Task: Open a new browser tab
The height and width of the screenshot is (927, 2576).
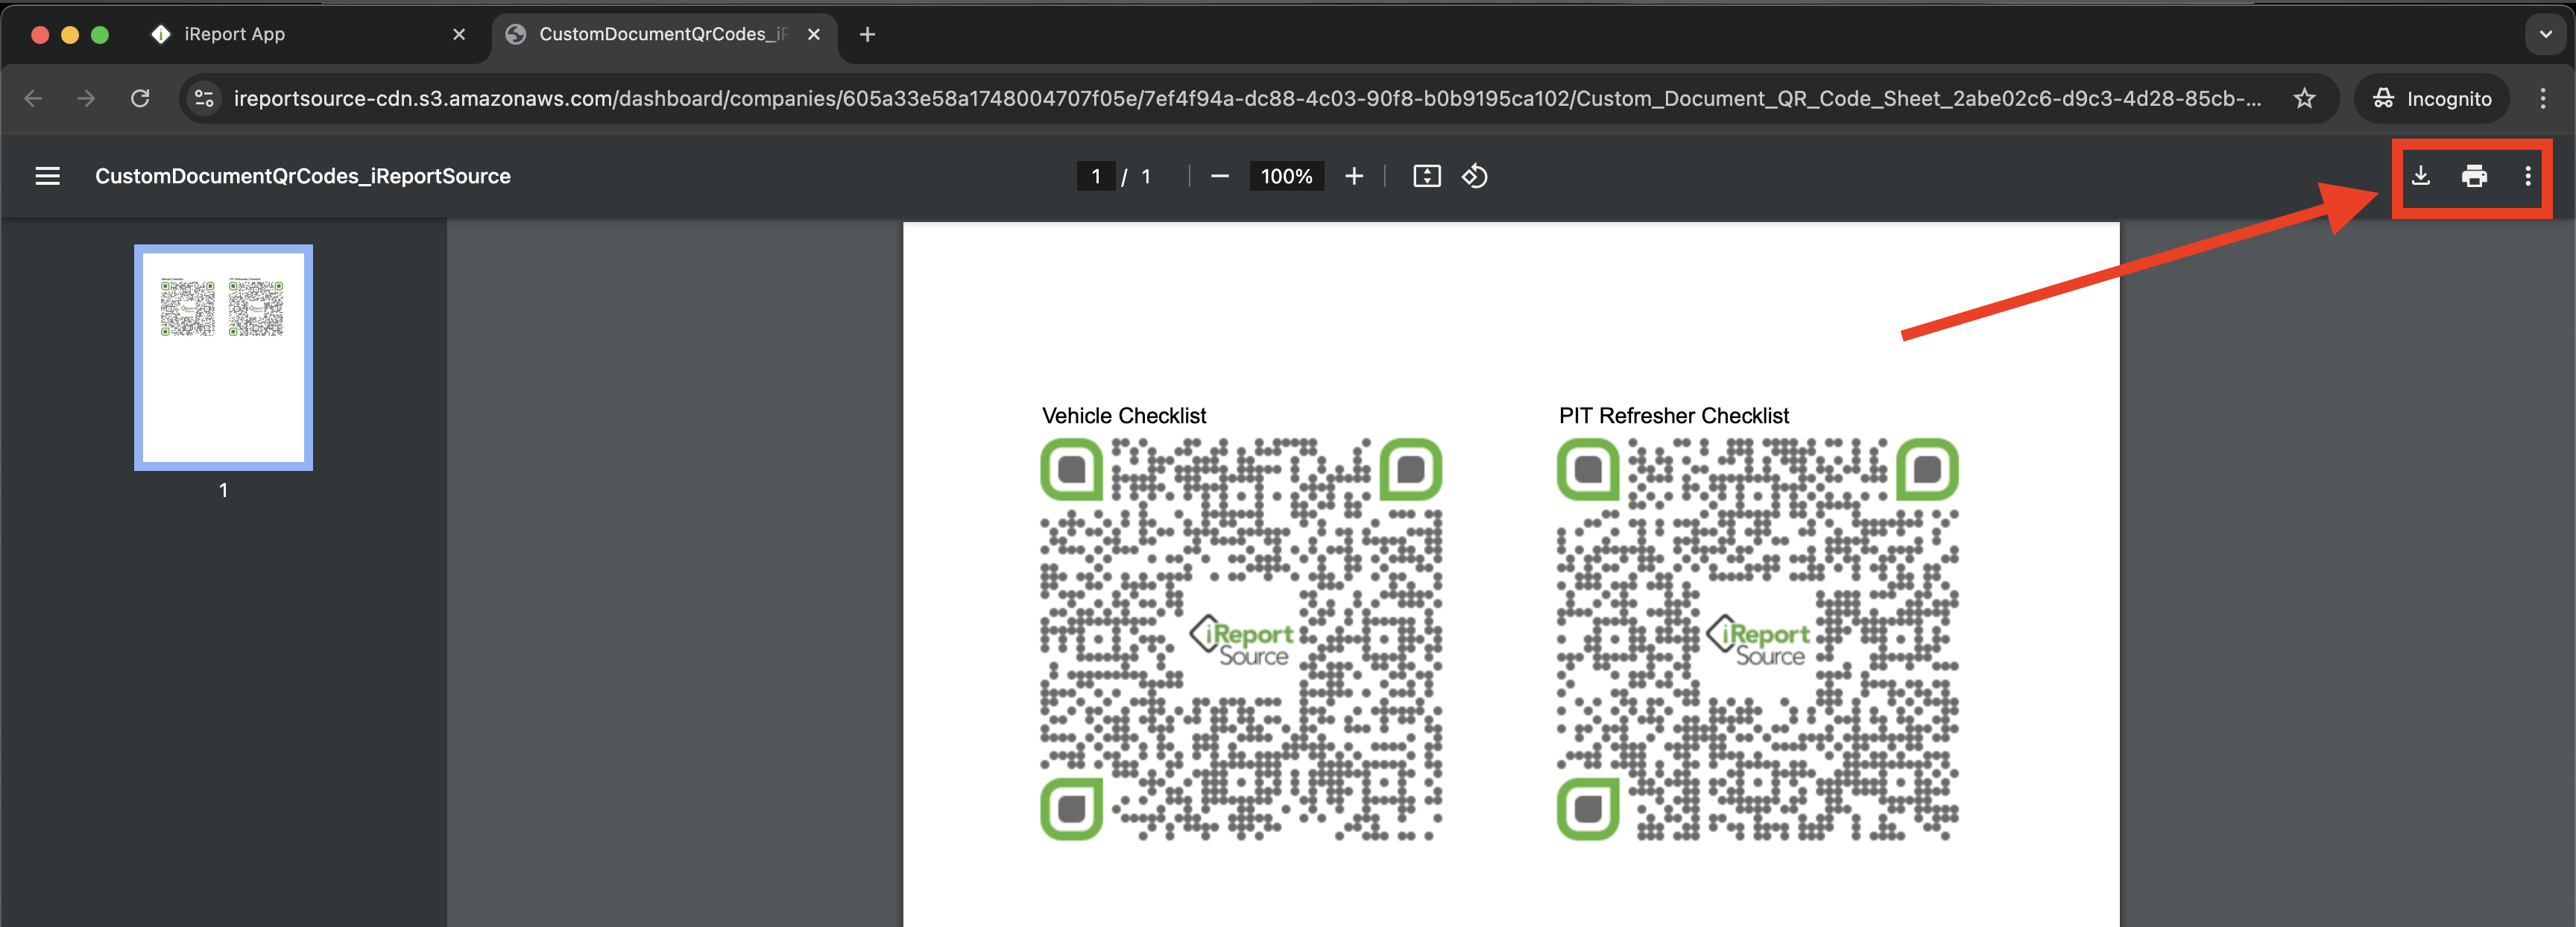Action: coord(867,34)
